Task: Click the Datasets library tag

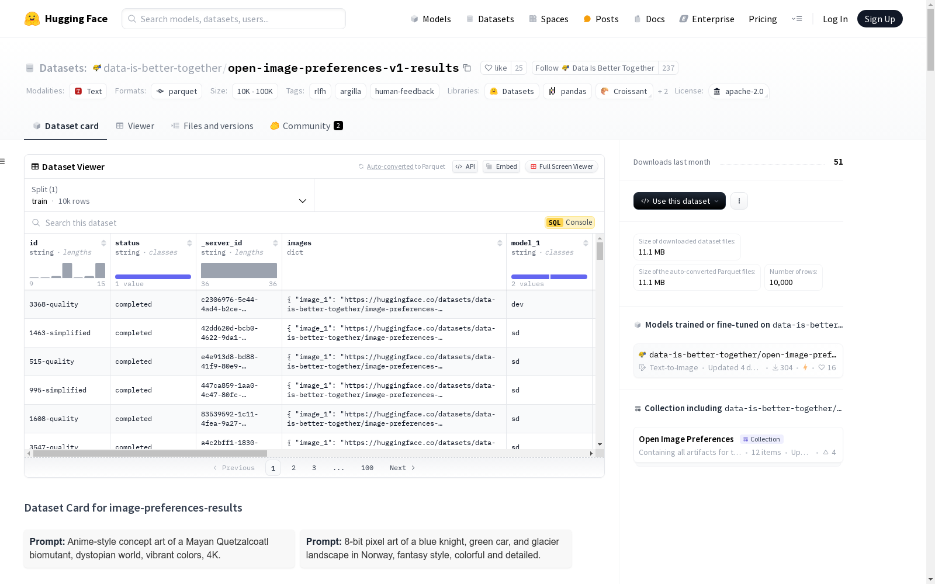Action: (512, 91)
